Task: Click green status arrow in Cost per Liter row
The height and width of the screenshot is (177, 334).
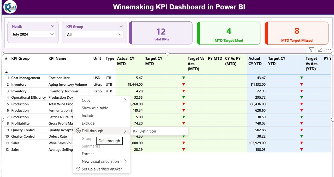Action: [184, 78]
